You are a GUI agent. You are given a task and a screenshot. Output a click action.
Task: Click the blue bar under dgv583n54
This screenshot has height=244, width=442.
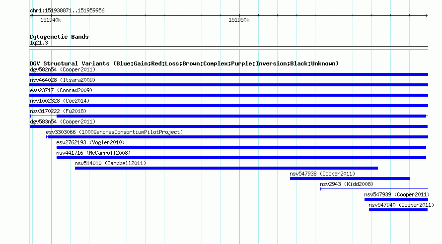[228, 126]
